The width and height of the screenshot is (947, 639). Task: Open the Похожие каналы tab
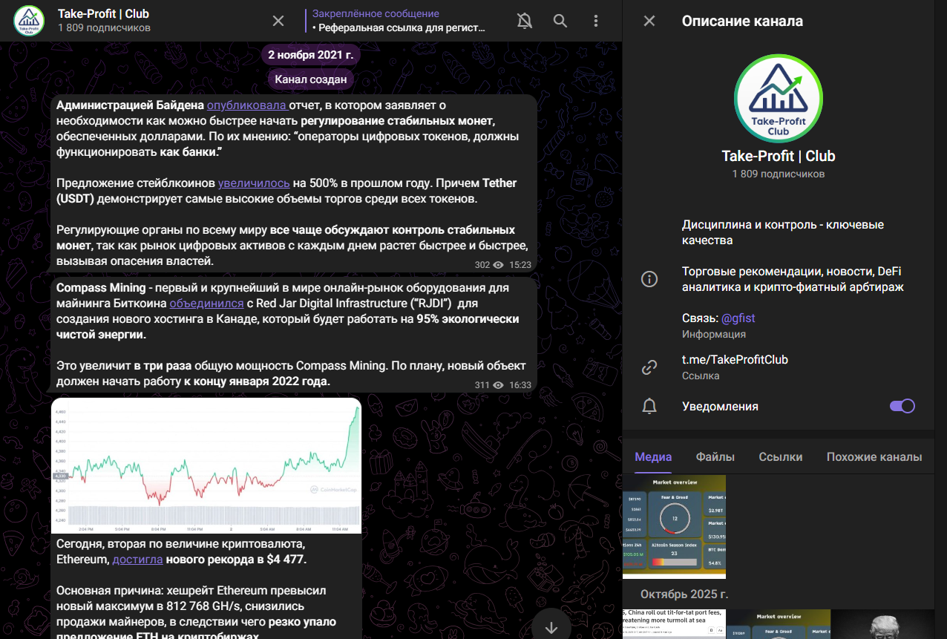874,456
